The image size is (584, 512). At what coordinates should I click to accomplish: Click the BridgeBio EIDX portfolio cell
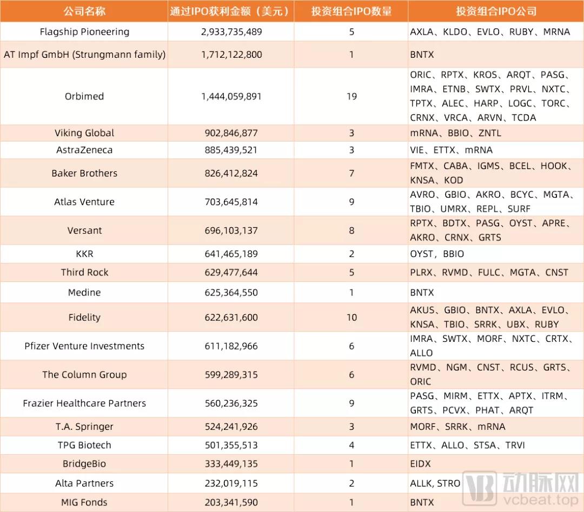496,463
